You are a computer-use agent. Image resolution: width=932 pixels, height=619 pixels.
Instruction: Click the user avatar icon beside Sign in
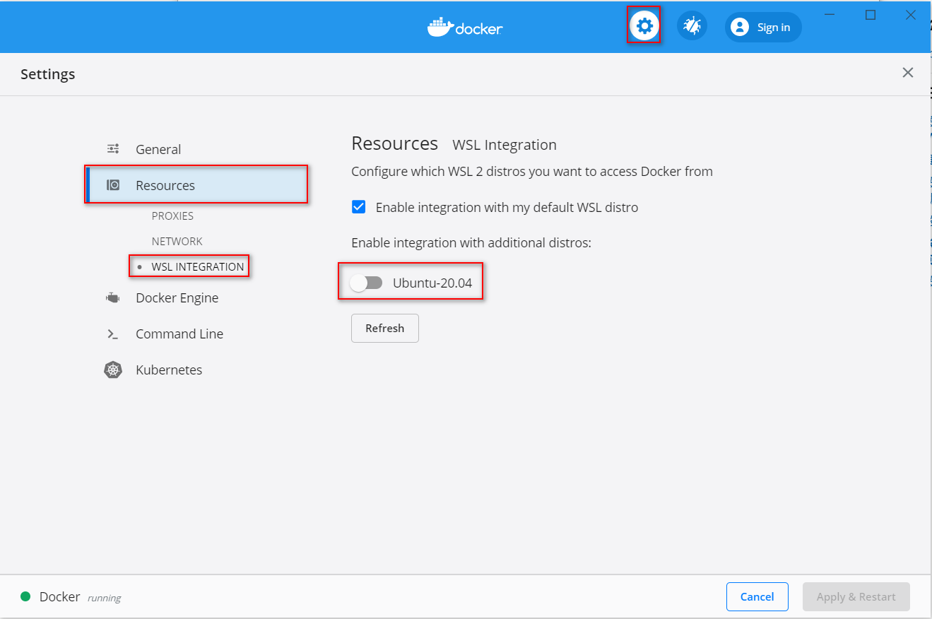pyautogui.click(x=740, y=28)
